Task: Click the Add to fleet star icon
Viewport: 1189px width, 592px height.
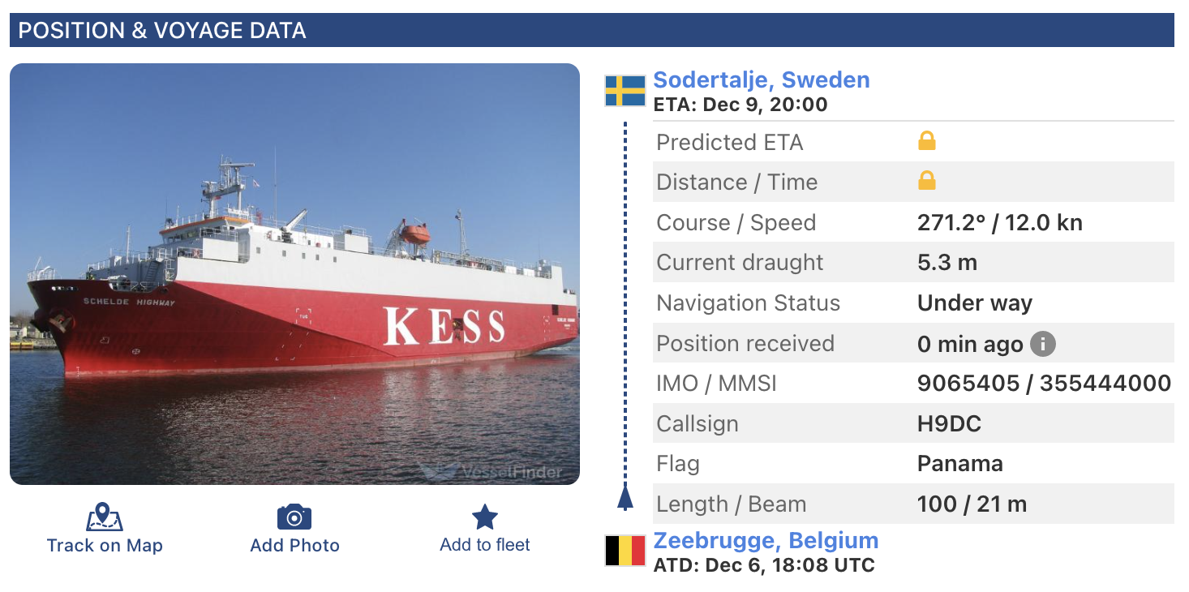Action: (x=485, y=517)
